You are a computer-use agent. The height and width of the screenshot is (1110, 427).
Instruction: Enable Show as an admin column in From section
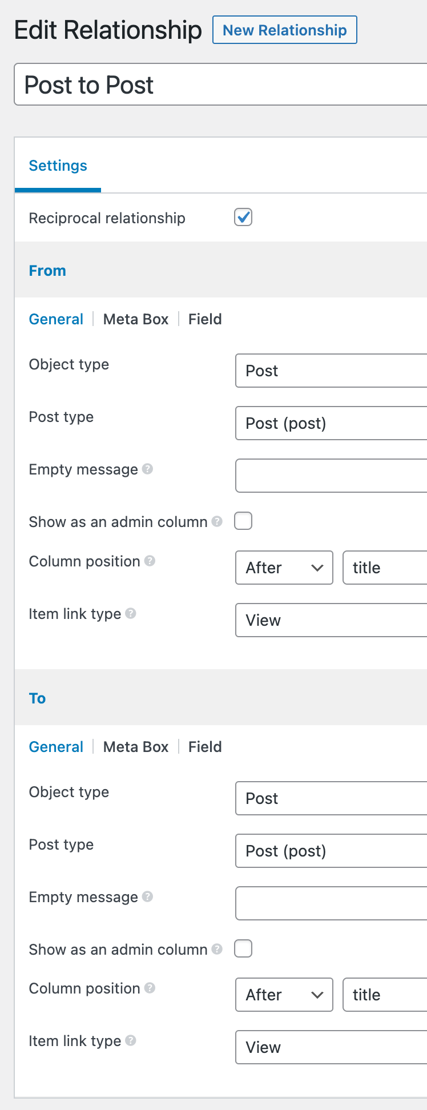[243, 521]
